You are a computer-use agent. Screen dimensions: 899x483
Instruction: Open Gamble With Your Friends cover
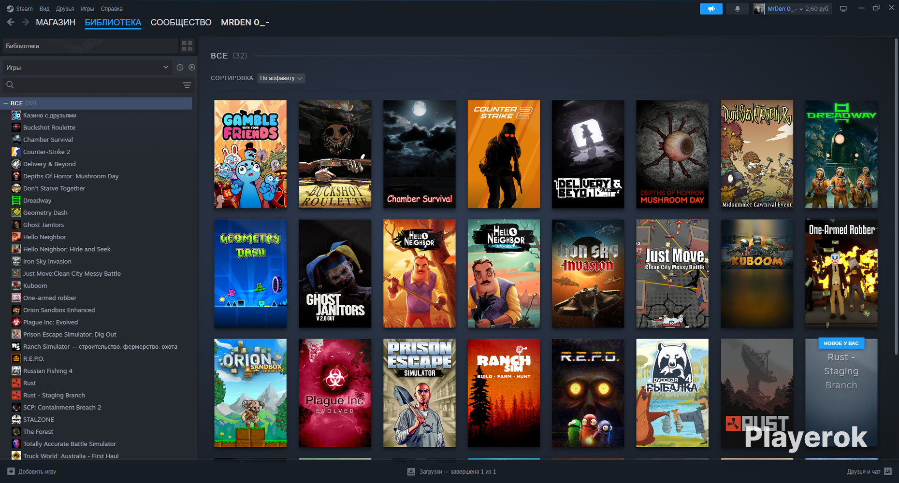click(x=250, y=154)
